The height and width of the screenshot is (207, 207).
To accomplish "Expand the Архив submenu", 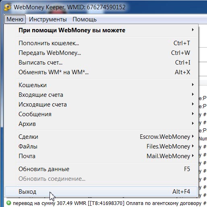I will click(101, 124).
